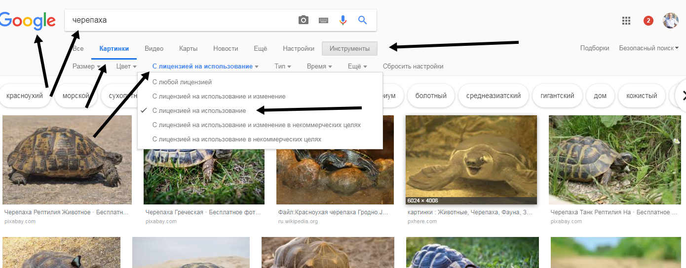Image resolution: width=686 pixels, height=268 pixels.
Task: Open the on-screen keyboard icon
Action: click(323, 20)
